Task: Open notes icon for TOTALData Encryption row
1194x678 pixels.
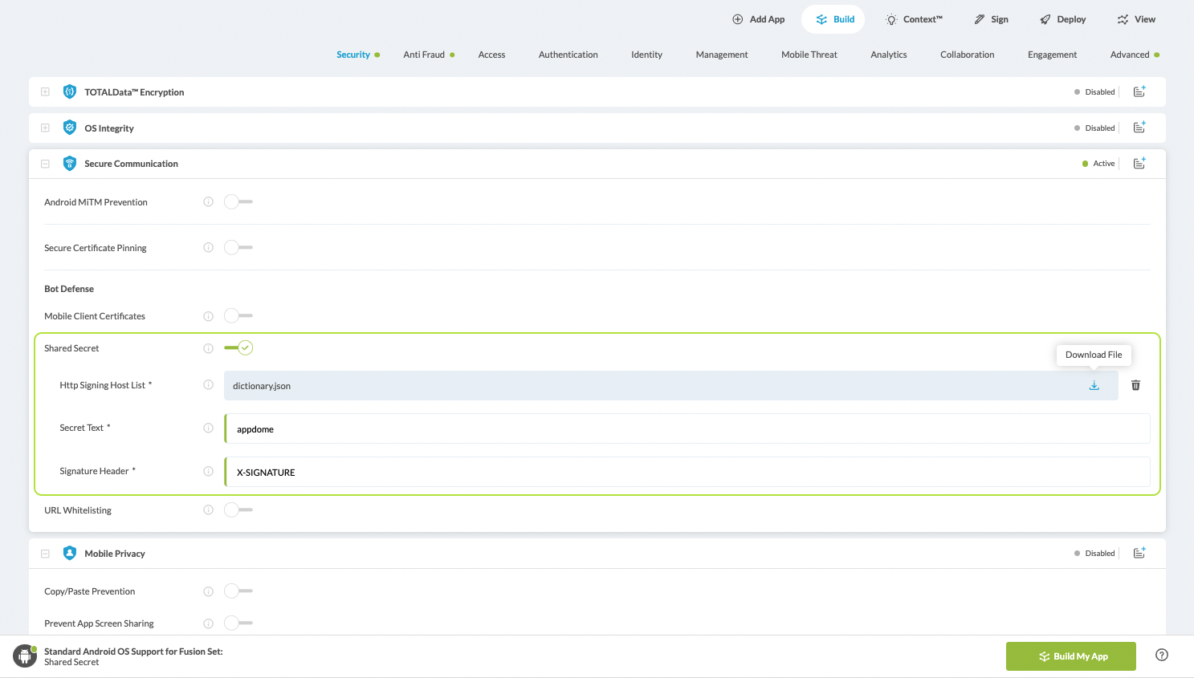Action: coord(1139,92)
